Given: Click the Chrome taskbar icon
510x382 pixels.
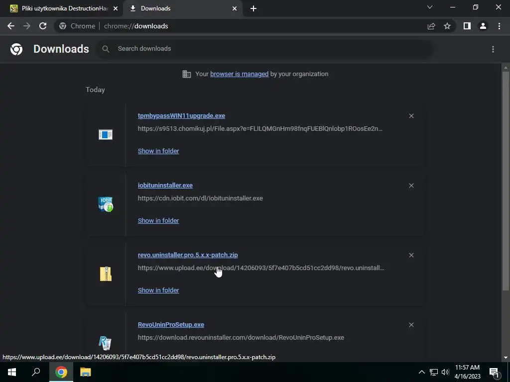Looking at the screenshot, I should [61, 372].
